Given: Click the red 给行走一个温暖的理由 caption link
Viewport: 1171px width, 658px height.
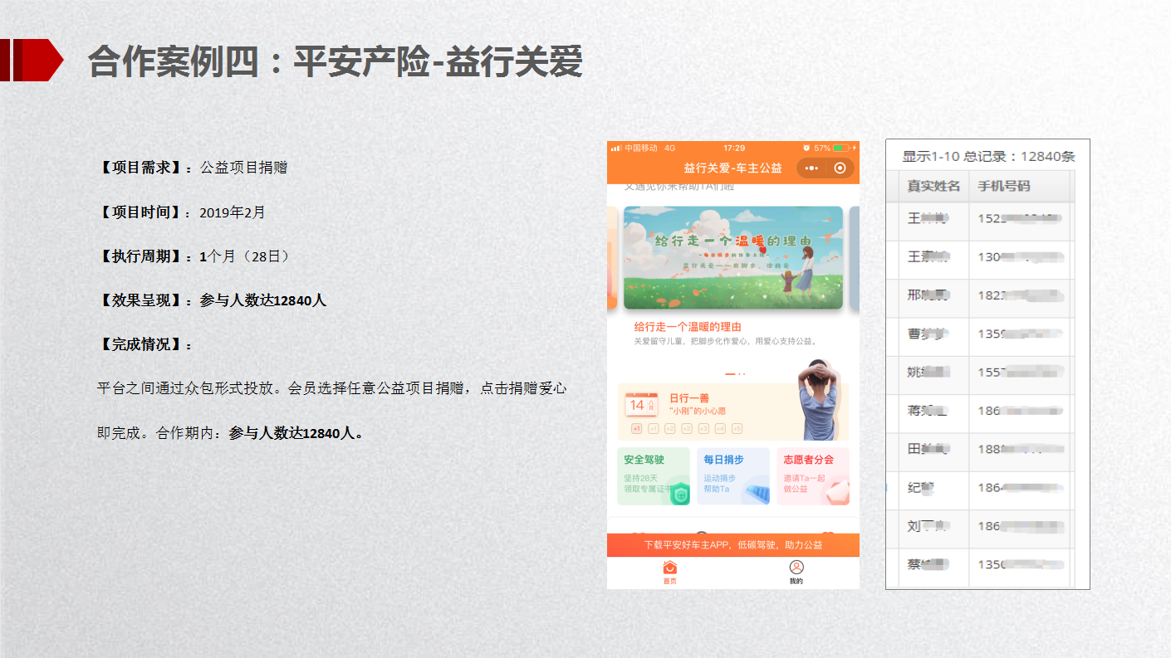Looking at the screenshot, I should tap(688, 327).
